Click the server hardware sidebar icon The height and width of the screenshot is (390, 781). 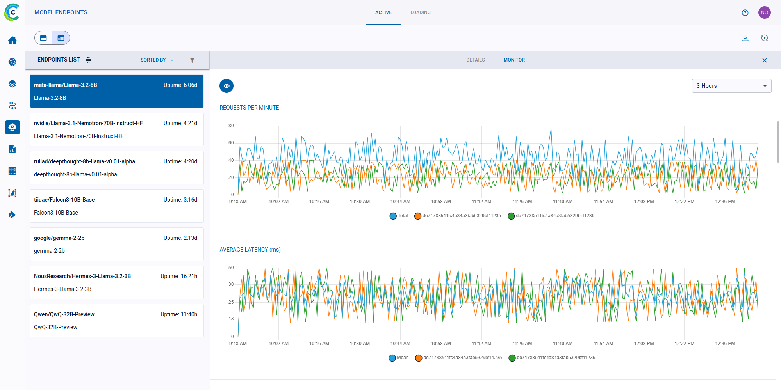(x=12, y=171)
